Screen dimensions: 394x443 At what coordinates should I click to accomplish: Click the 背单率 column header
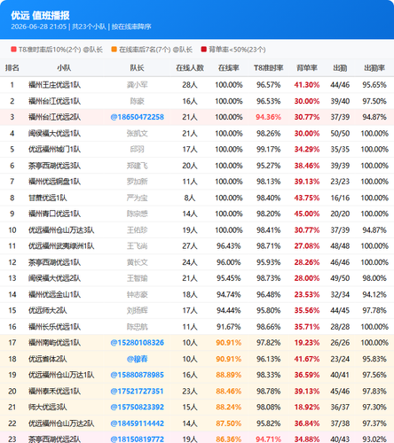[307, 68]
